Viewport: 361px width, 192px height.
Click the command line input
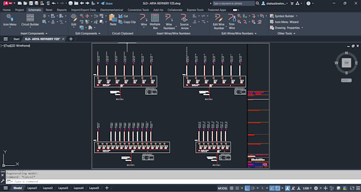click(x=183, y=181)
